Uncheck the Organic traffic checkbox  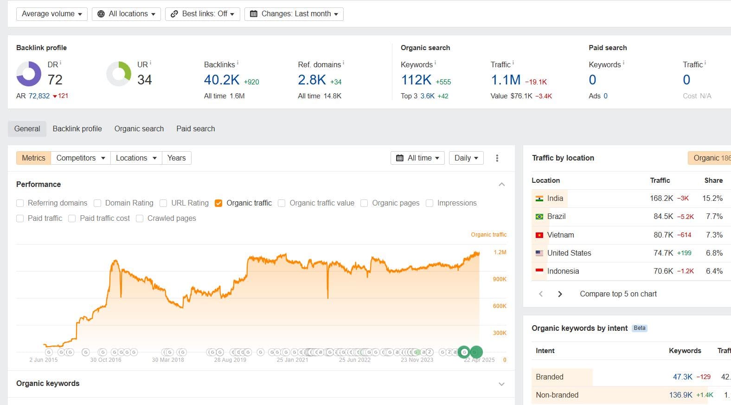click(218, 203)
